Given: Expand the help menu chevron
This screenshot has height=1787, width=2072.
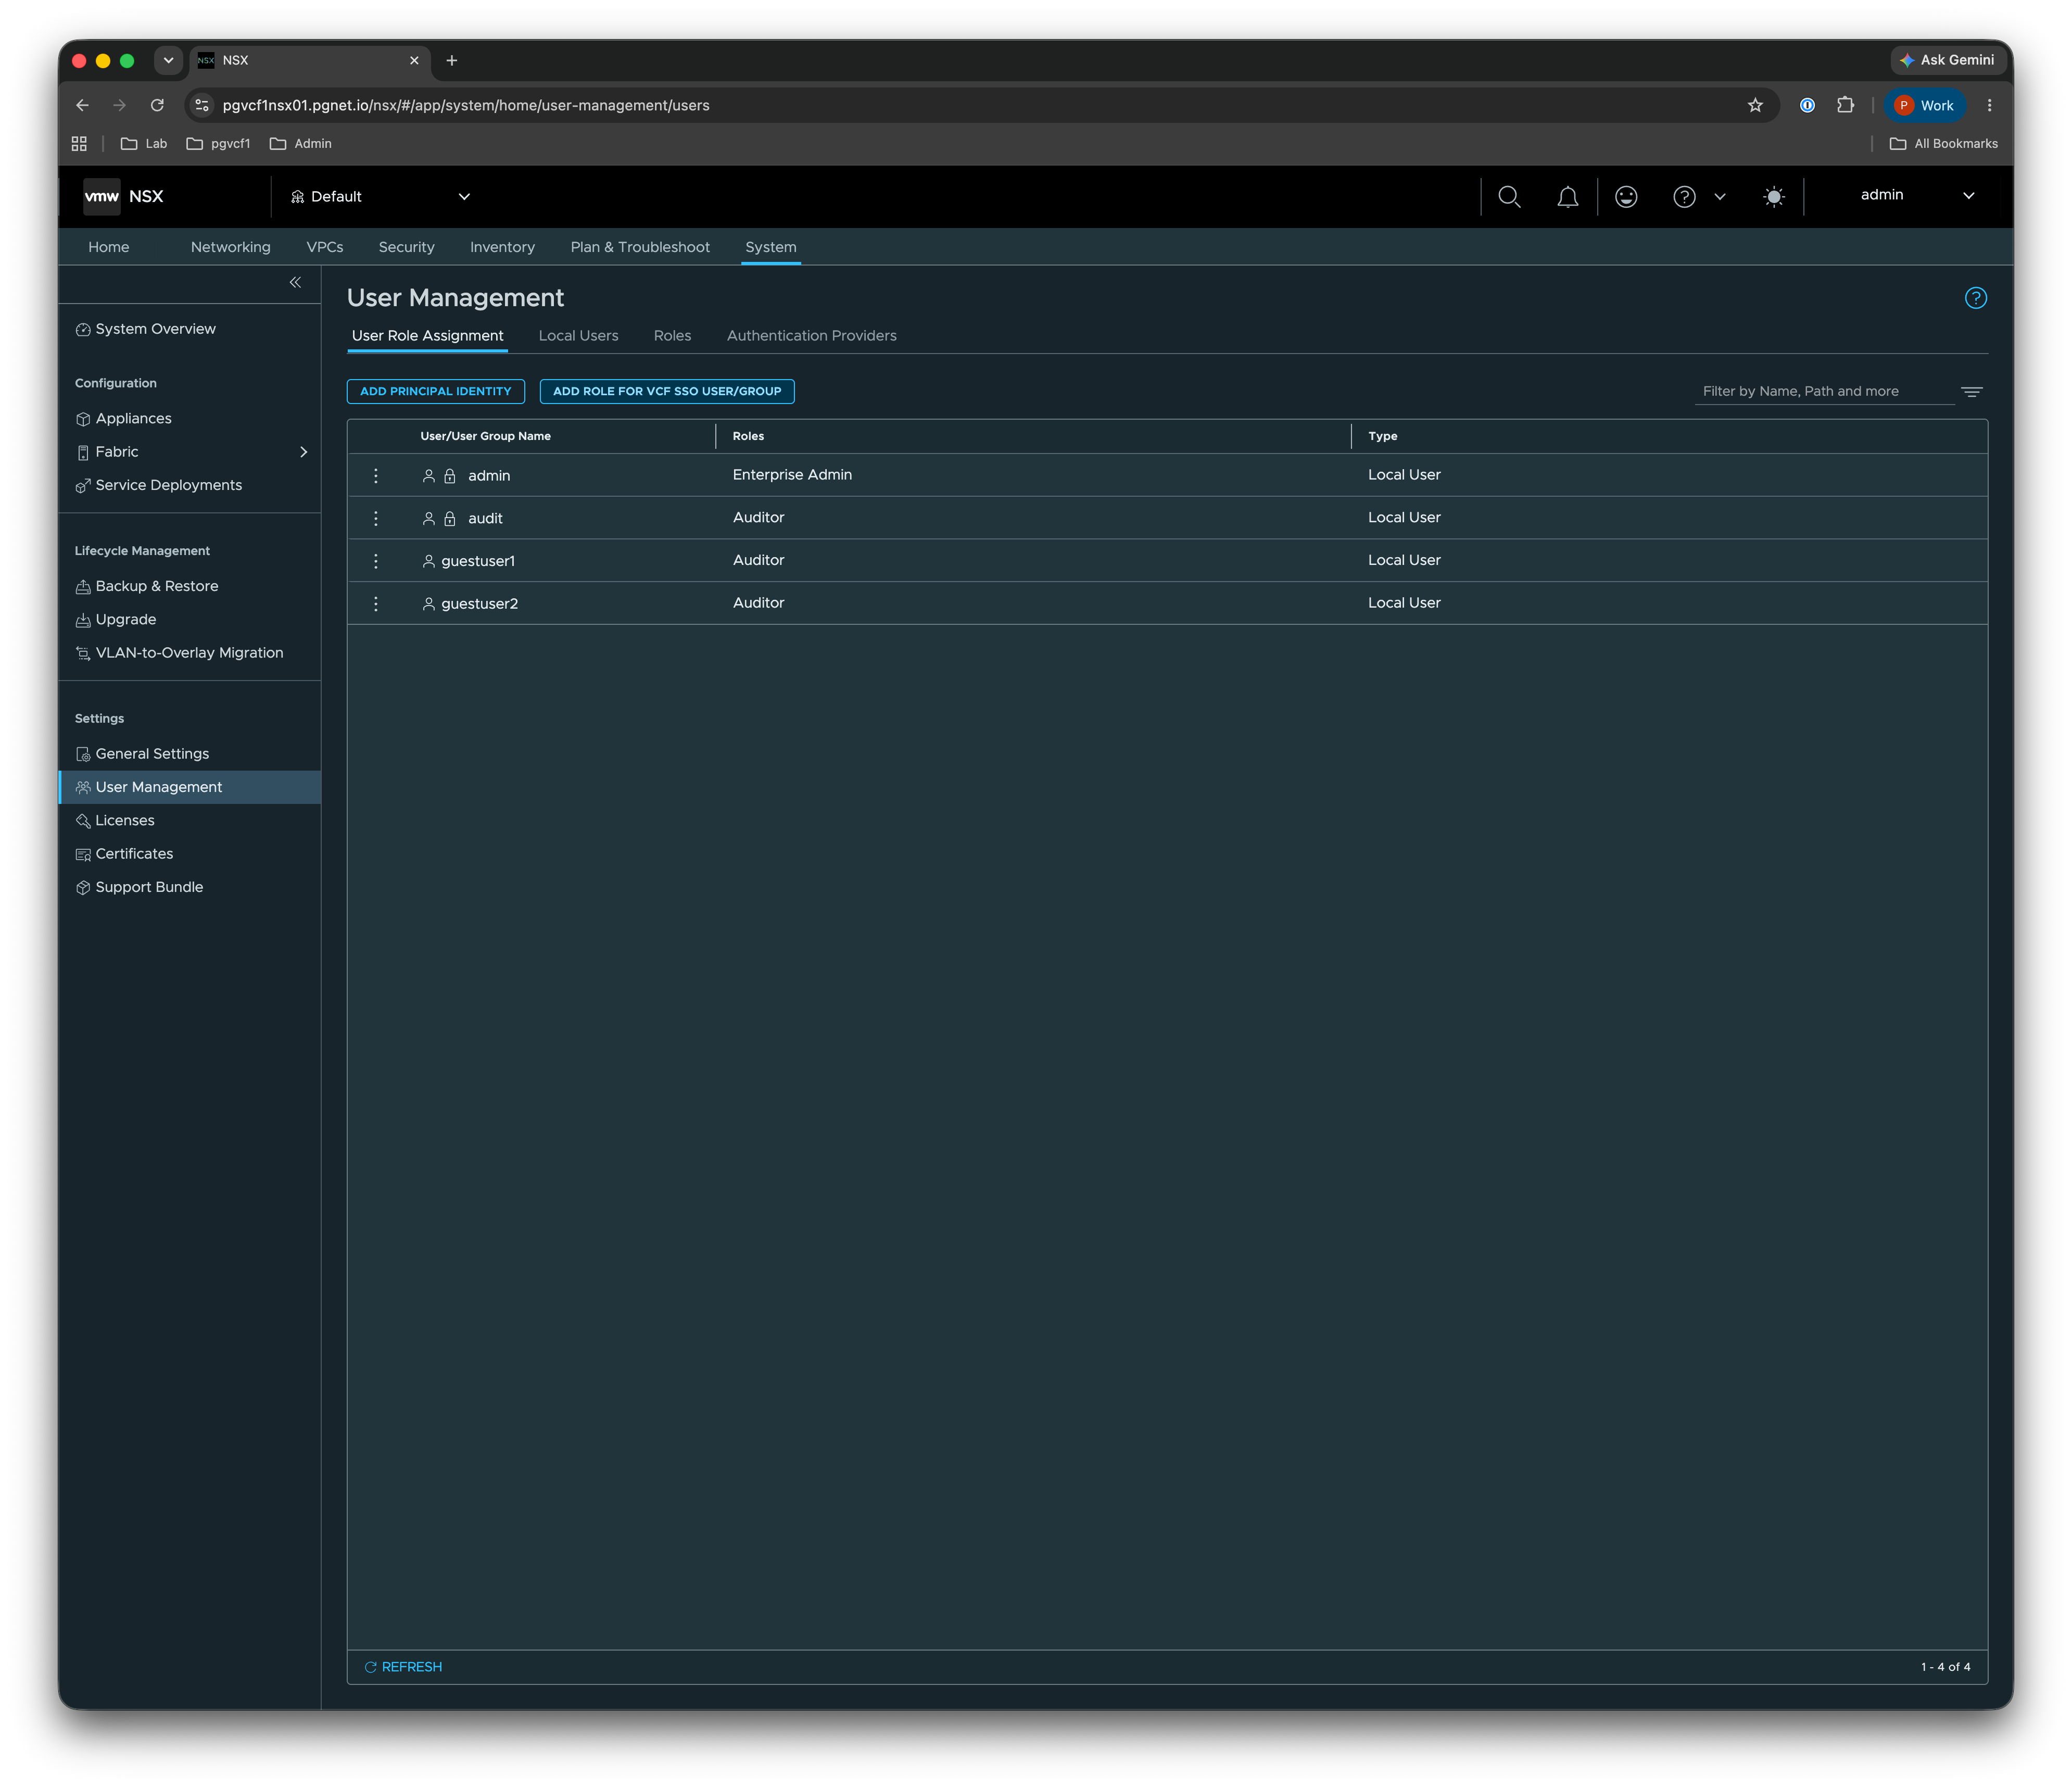Looking at the screenshot, I should click(x=1720, y=197).
